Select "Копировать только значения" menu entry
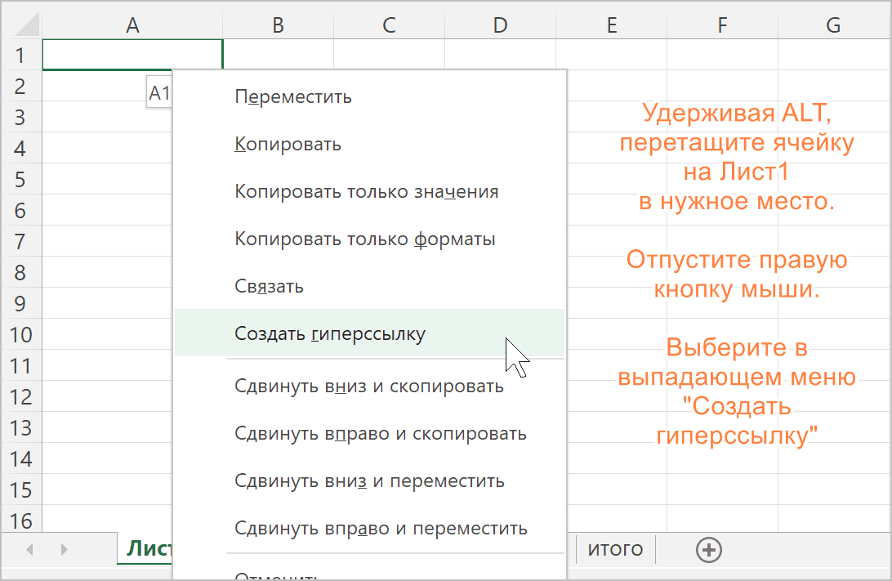Viewport: 892px width, 581px height. (366, 192)
